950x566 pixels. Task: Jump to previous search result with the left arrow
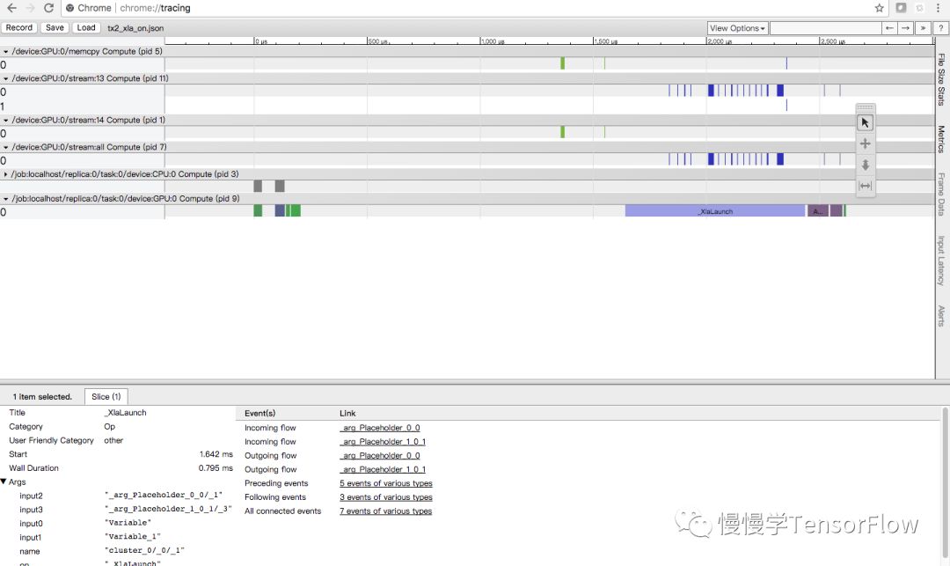[888, 28]
